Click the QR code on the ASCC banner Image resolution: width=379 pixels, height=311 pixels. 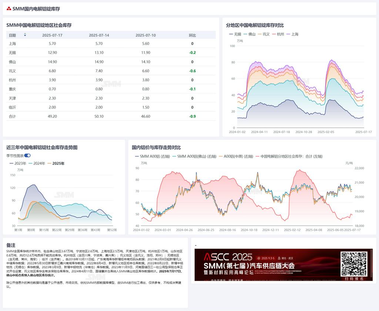(x=354, y=264)
